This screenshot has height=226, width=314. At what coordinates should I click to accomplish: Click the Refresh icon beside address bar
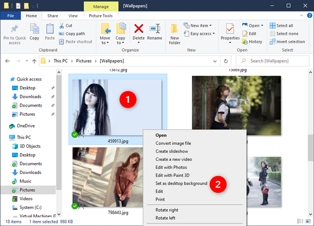(x=226, y=61)
